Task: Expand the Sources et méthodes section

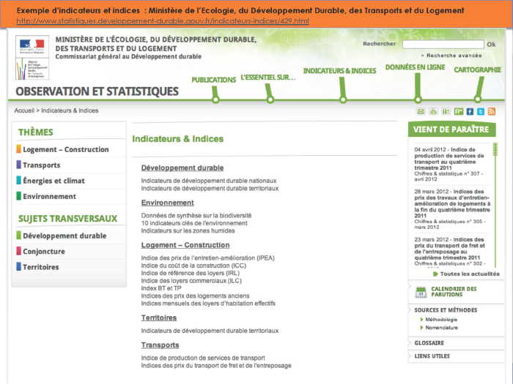Action: coord(446,310)
